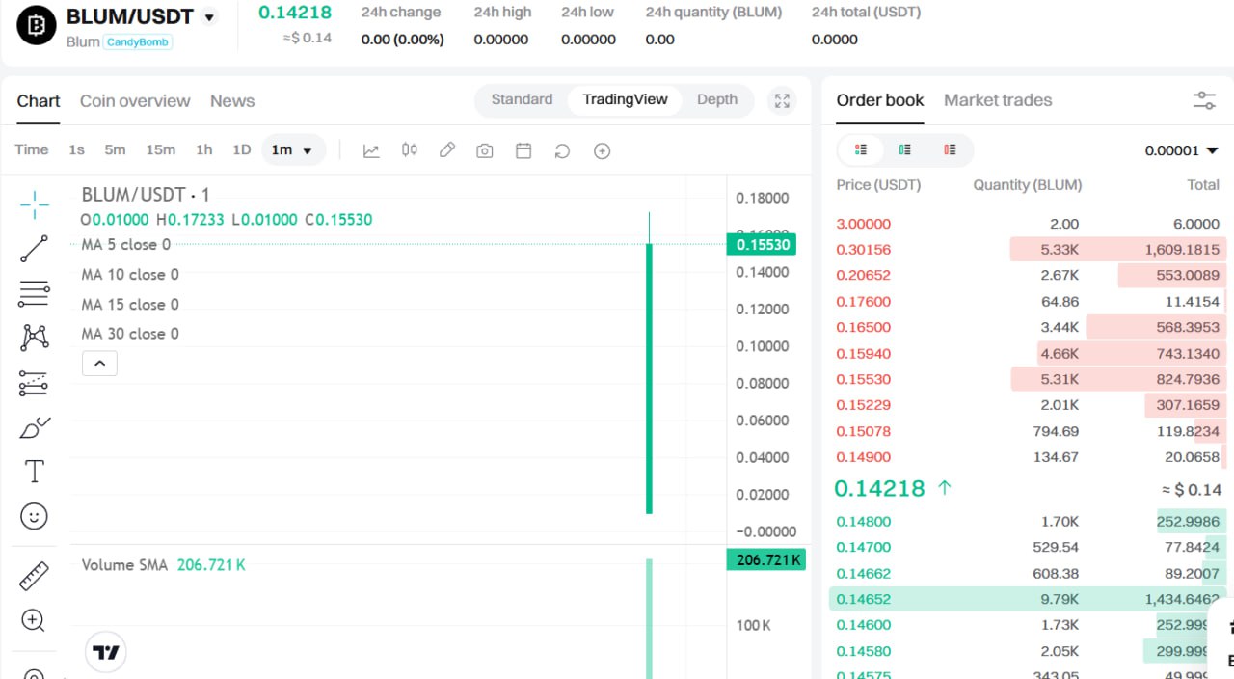Click the TradingView logo badge
The height and width of the screenshot is (679, 1234).
[x=106, y=652]
